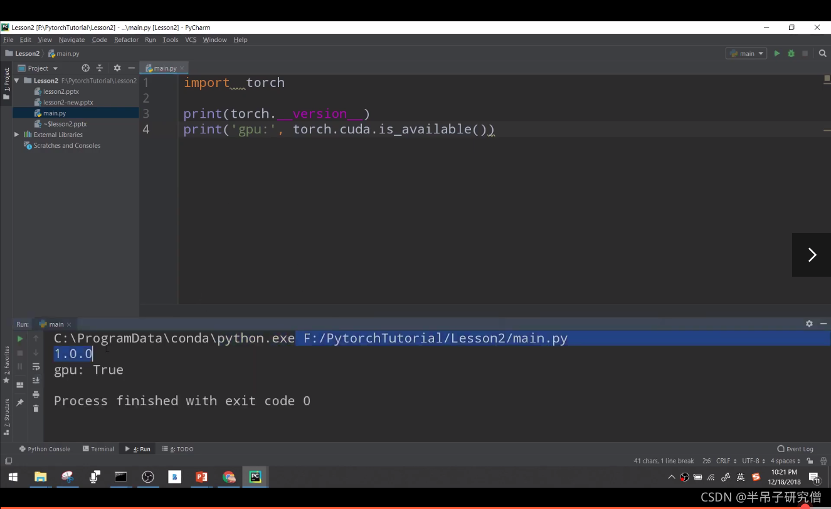Close the main.py editor tab
The height and width of the screenshot is (509, 831).
182,68
